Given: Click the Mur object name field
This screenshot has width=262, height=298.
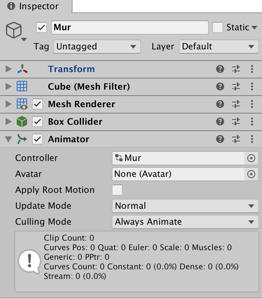Looking at the screenshot, I should 130,27.
